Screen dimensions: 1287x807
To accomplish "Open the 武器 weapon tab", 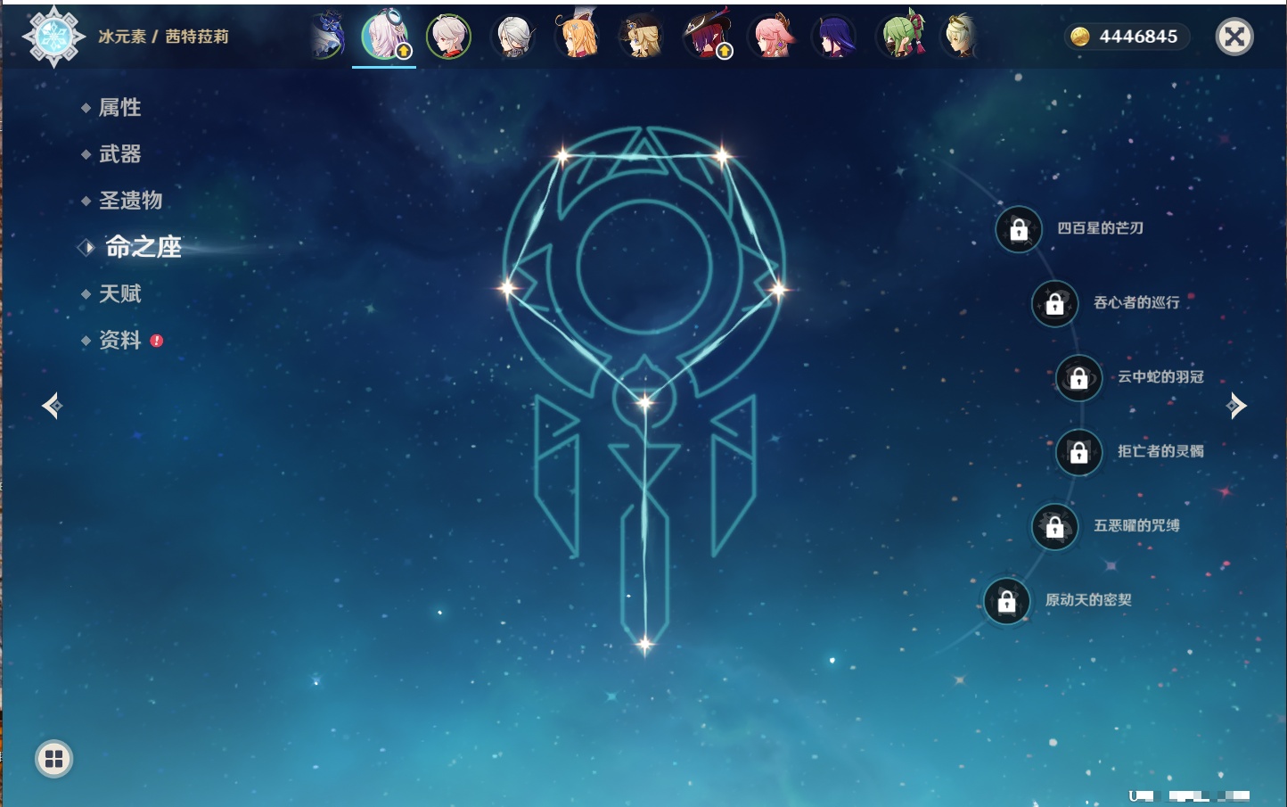I will tap(119, 154).
